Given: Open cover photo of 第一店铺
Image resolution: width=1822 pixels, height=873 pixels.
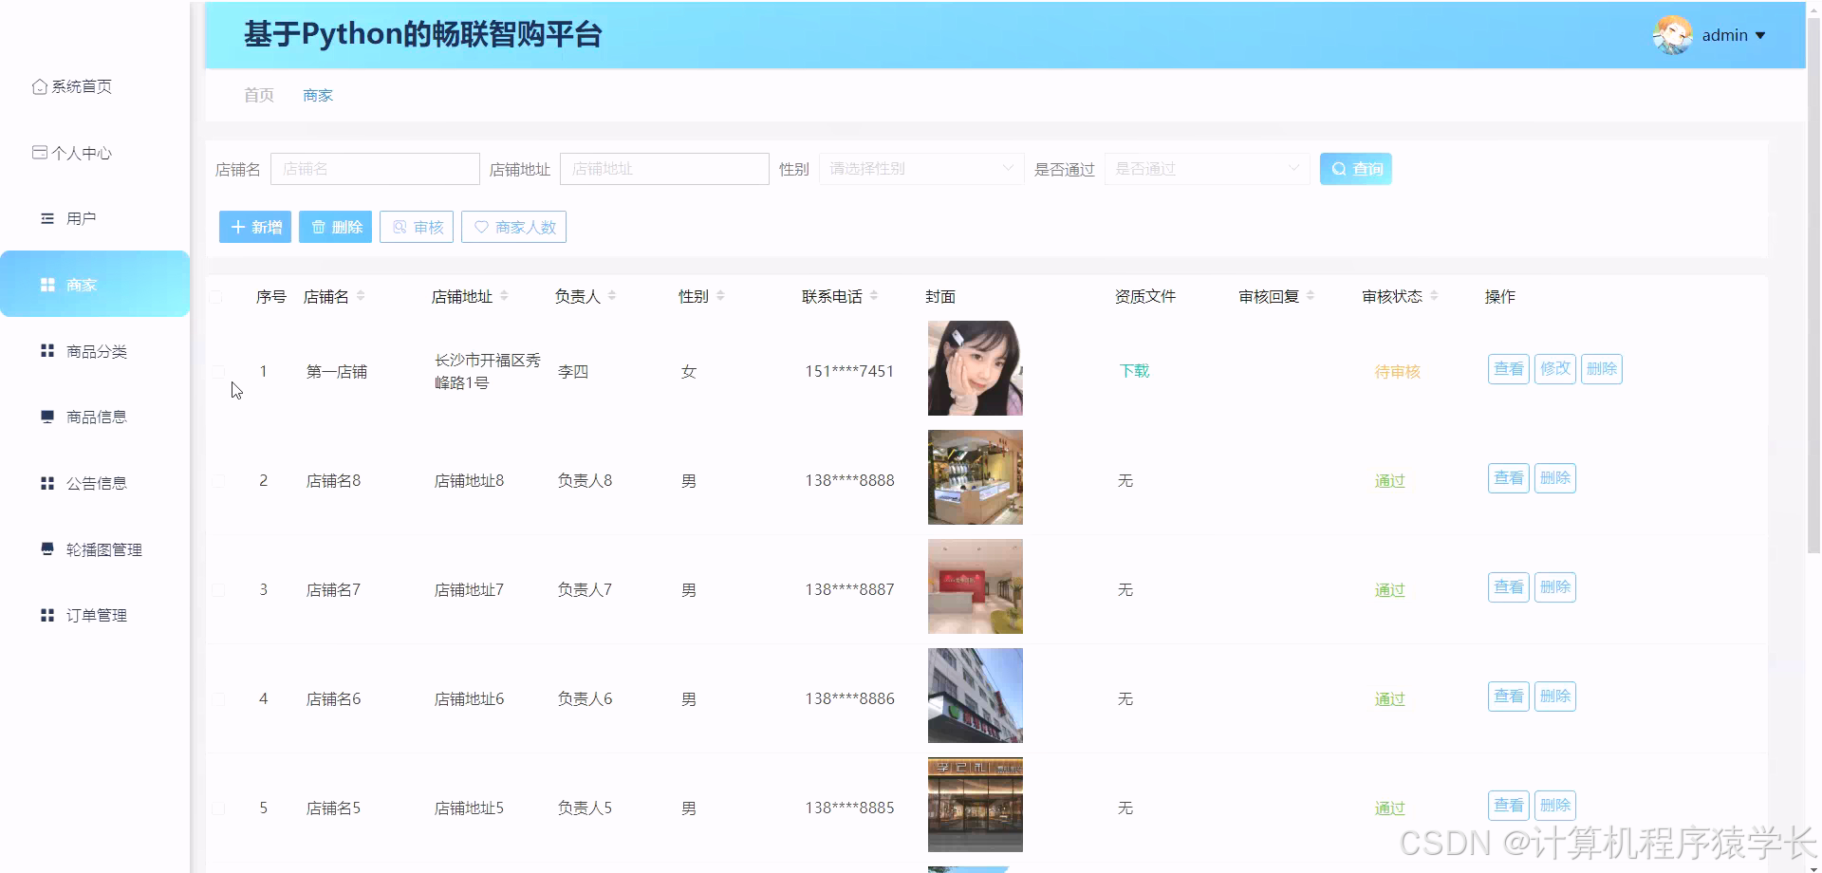Looking at the screenshot, I should click(976, 368).
